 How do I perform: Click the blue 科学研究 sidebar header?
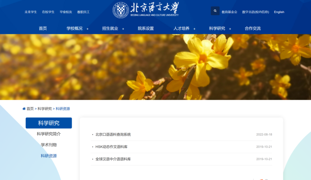[49, 123]
